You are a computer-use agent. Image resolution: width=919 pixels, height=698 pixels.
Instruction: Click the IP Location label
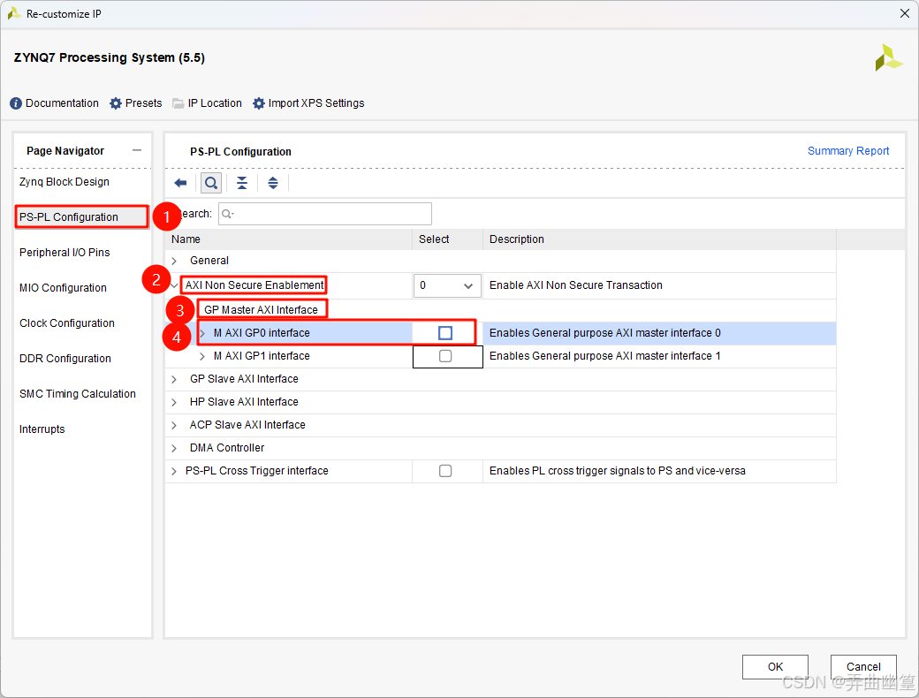tap(215, 103)
